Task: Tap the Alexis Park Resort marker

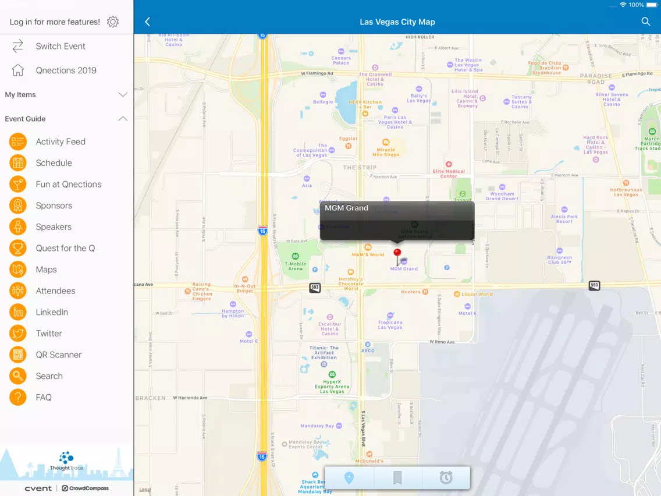Action: pos(564,209)
